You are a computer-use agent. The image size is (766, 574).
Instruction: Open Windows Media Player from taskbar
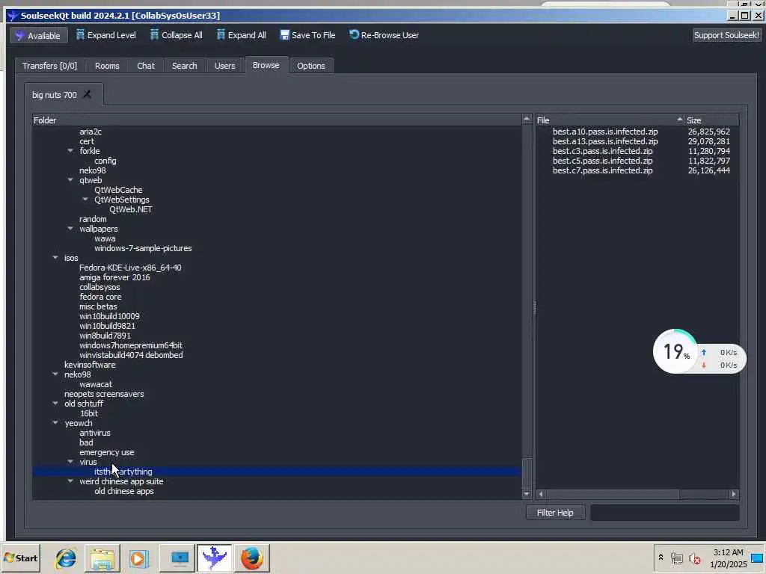138,558
